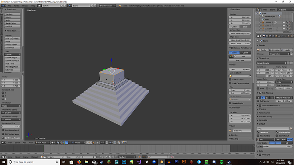The height and width of the screenshot is (165, 294).
Task: Toggle the X constraint axis checkbox
Action: click(x=3, y=93)
